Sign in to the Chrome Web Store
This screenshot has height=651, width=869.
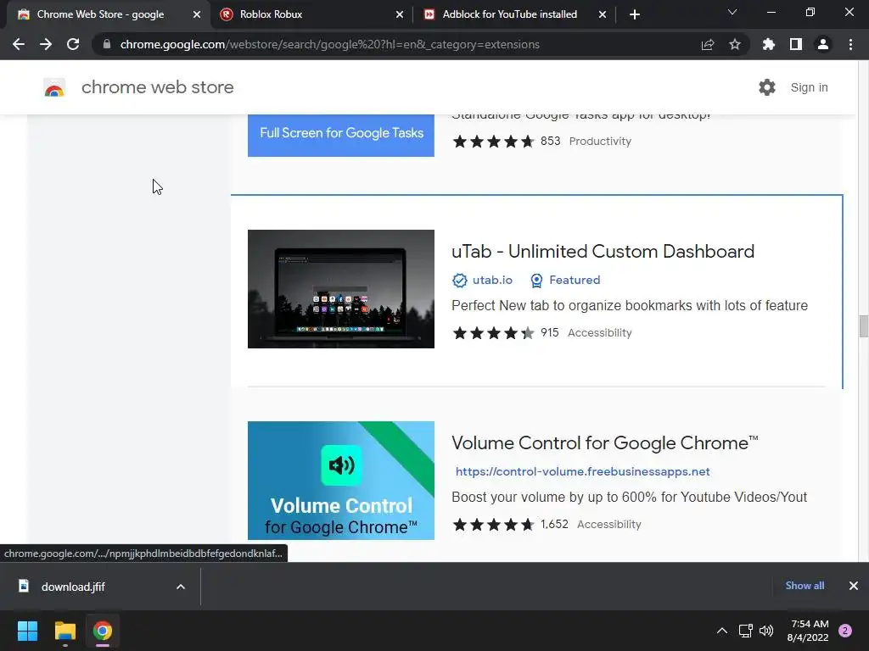809,87
